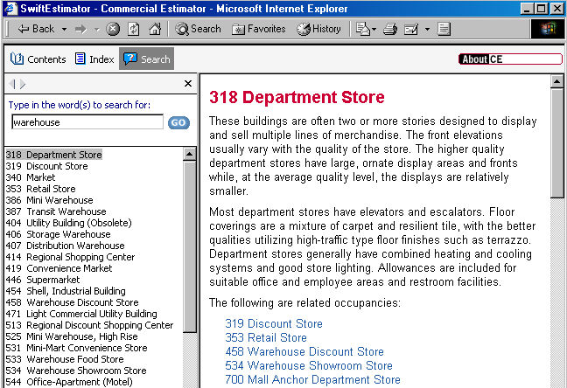Select result 458 Warehouse Discount Store
The width and height of the screenshot is (567, 388).
tap(73, 302)
